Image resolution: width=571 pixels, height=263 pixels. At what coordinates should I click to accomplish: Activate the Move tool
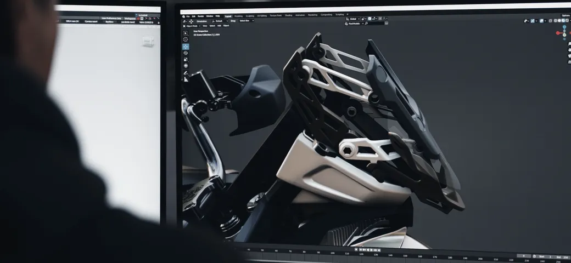click(186, 47)
